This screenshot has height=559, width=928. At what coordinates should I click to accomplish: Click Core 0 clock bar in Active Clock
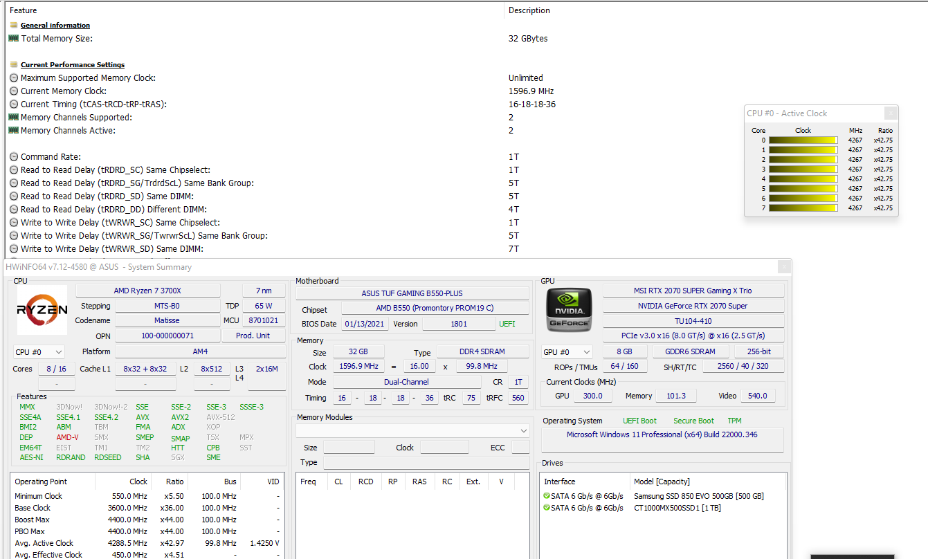[x=803, y=140]
